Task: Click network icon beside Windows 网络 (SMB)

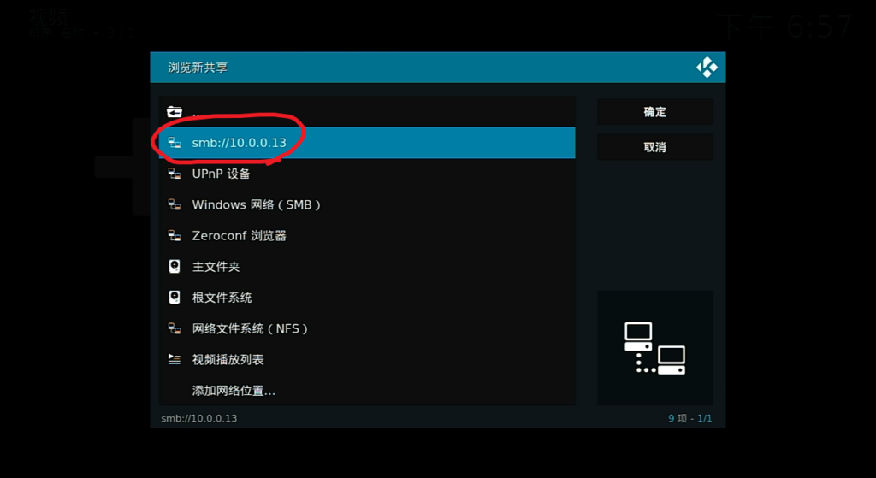Action: (175, 204)
